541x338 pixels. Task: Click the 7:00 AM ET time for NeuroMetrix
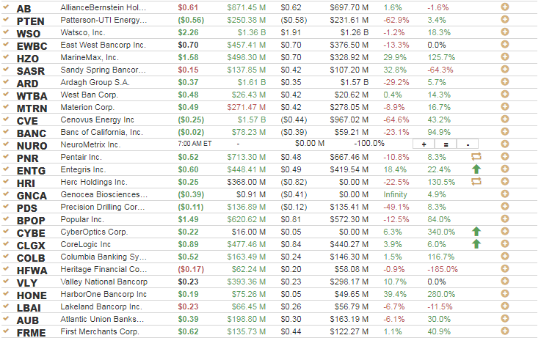coord(195,144)
